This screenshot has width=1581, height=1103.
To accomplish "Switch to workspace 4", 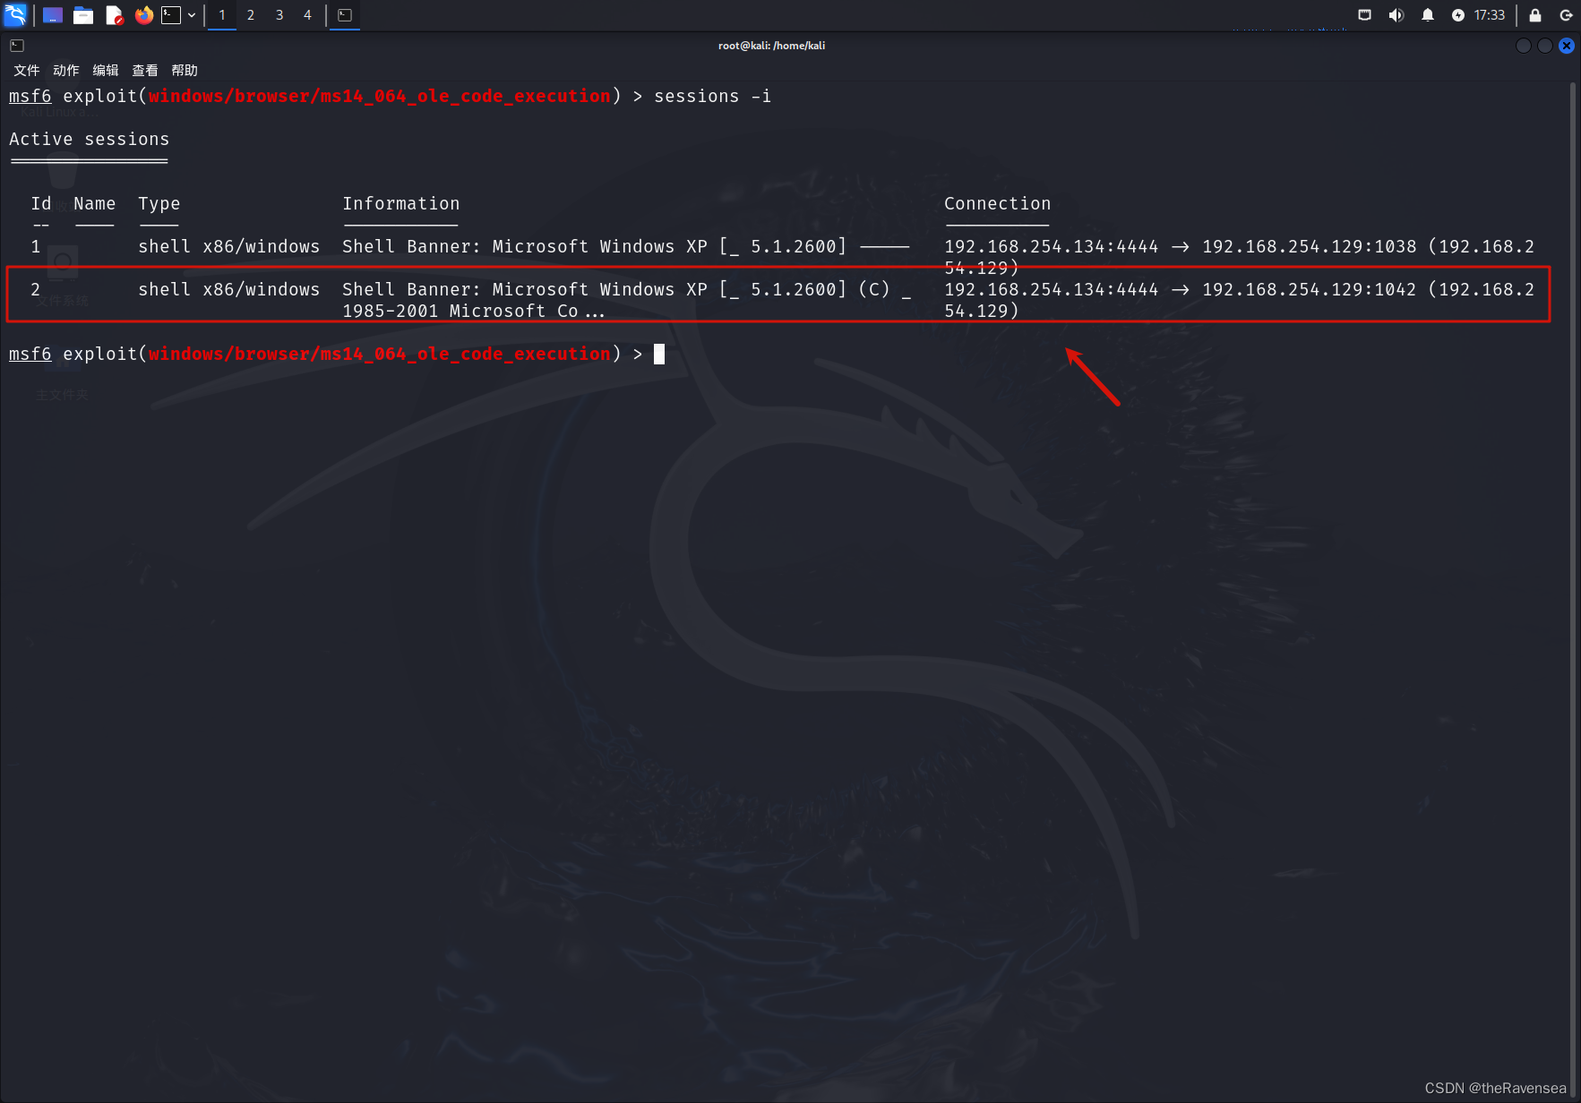I will click(307, 15).
